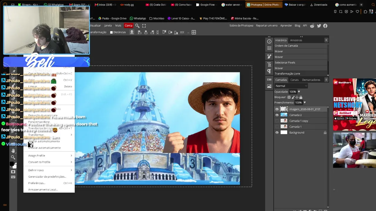
Task: Click the Reportar um erro link
Action: pos(267,25)
